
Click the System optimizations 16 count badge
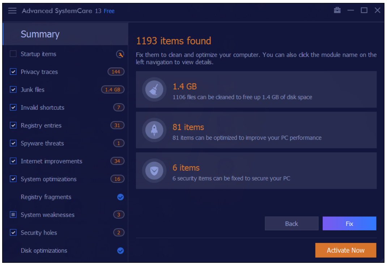117,179
